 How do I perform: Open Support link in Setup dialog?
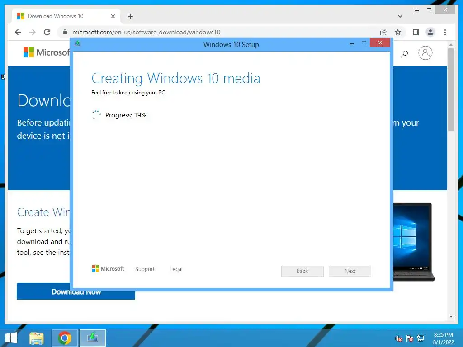[145, 269]
